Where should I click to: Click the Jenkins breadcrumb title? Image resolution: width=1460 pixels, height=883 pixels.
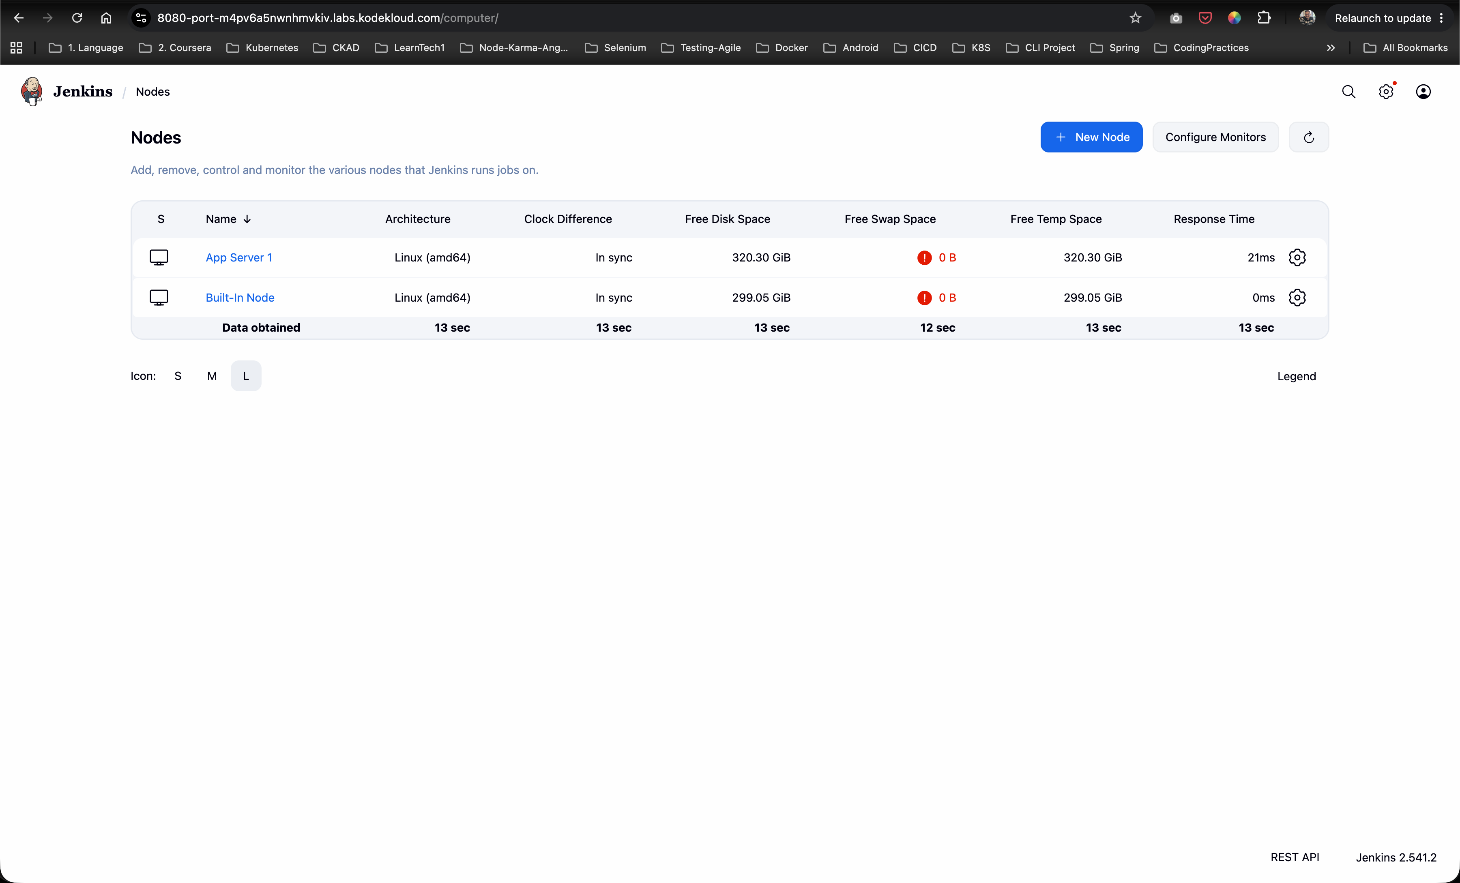pyautogui.click(x=83, y=92)
